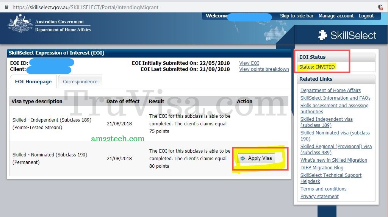Screen dimensions: 388x217
Task: Click the Action column header
Action: [244, 101]
